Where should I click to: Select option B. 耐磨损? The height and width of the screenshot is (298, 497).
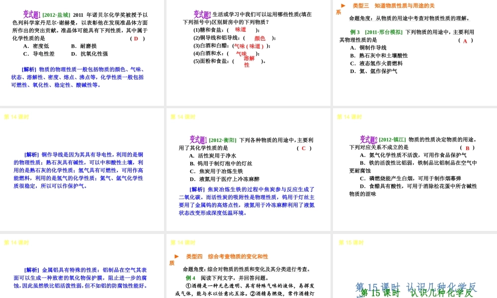click(83, 46)
